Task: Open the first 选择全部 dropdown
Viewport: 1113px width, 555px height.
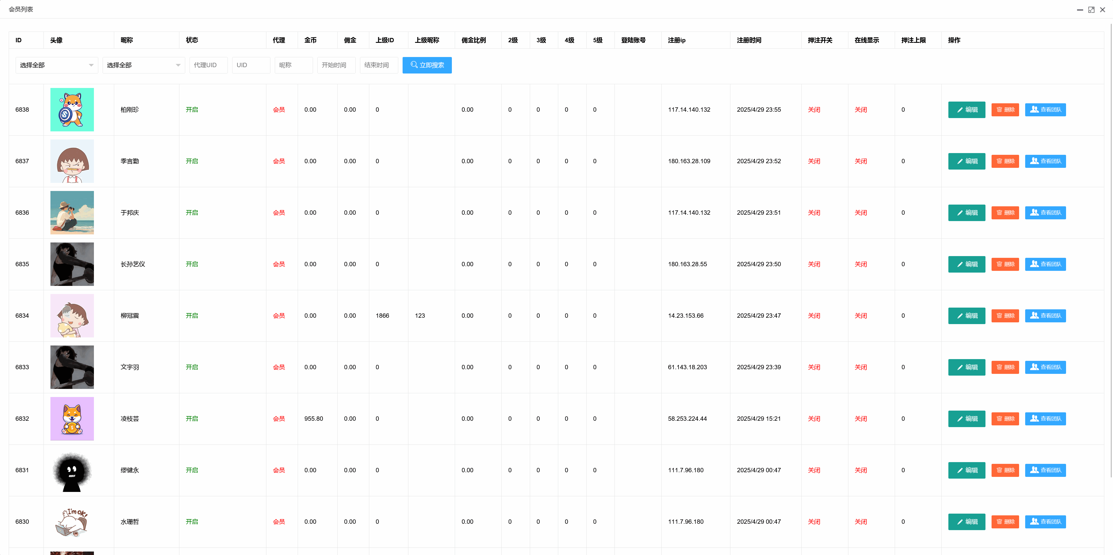Action: click(57, 65)
